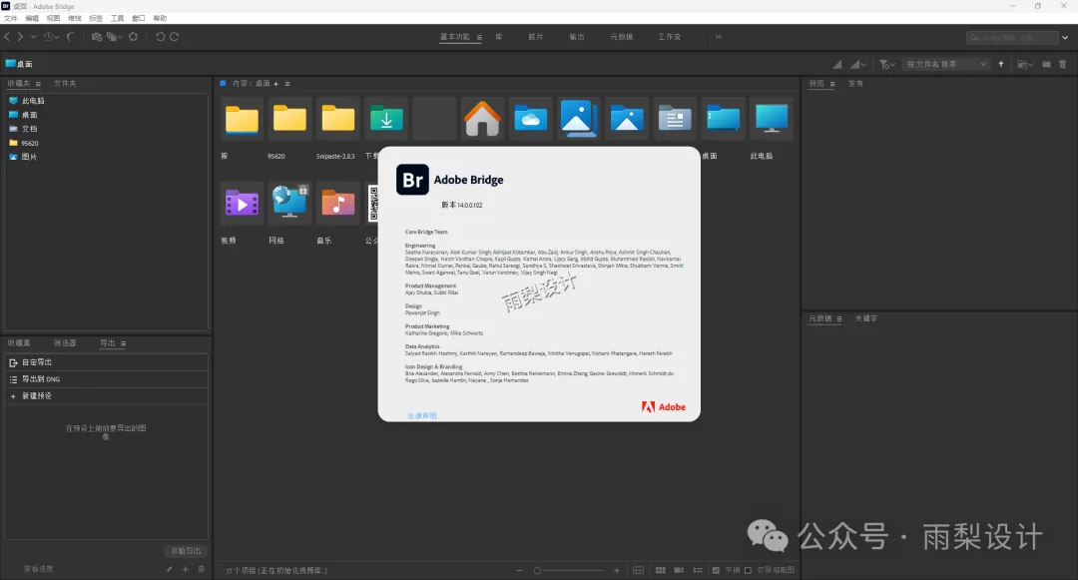Click the edit pencil icon in export panel
This screenshot has height=580, width=1078.
[169, 569]
